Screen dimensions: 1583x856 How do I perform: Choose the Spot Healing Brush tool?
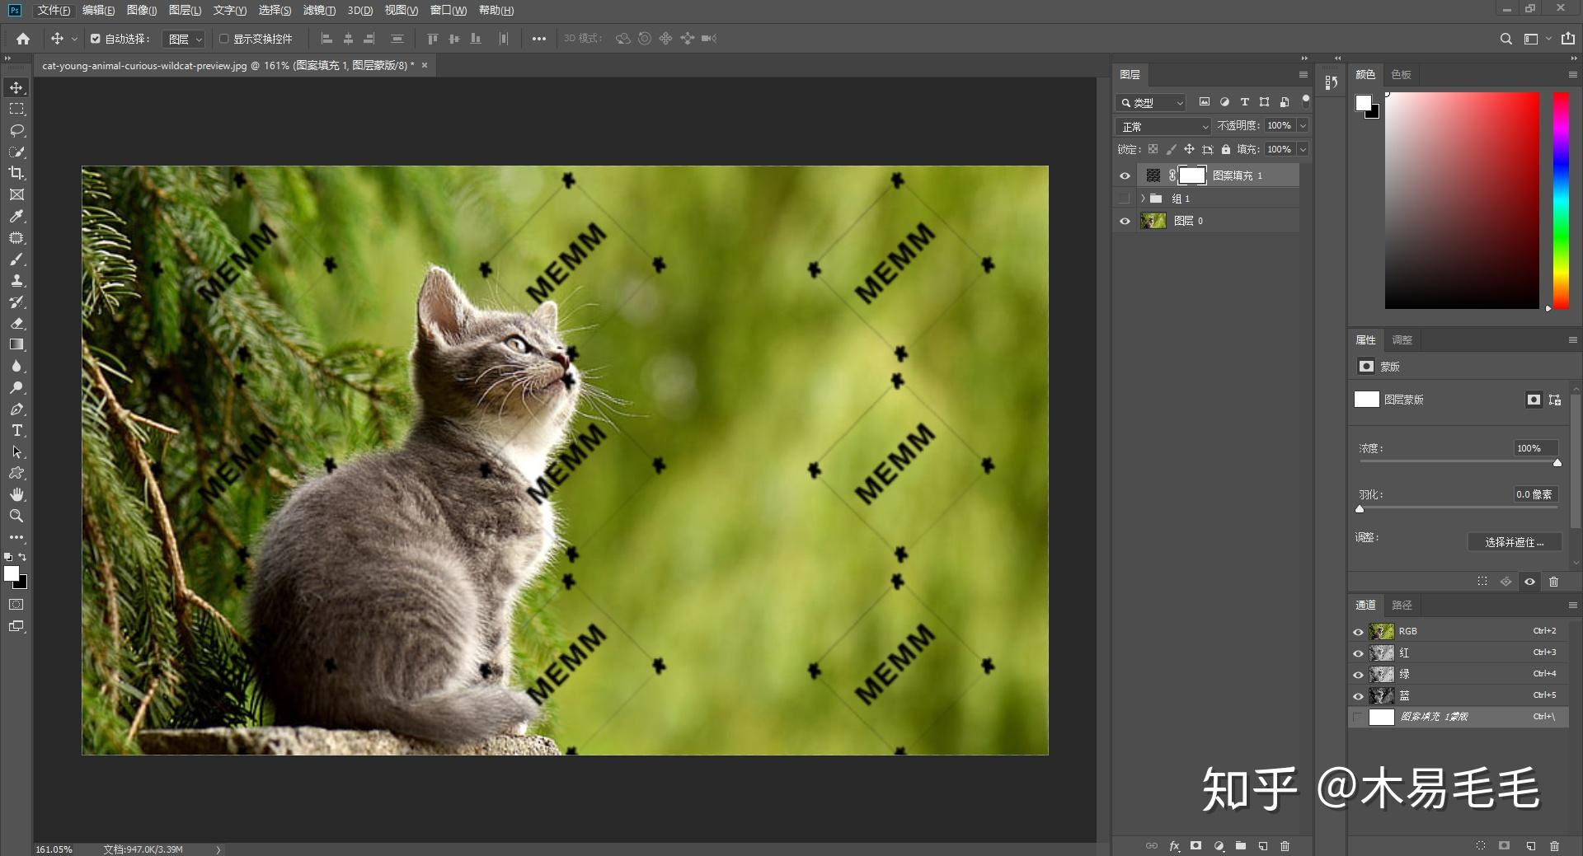(16, 237)
